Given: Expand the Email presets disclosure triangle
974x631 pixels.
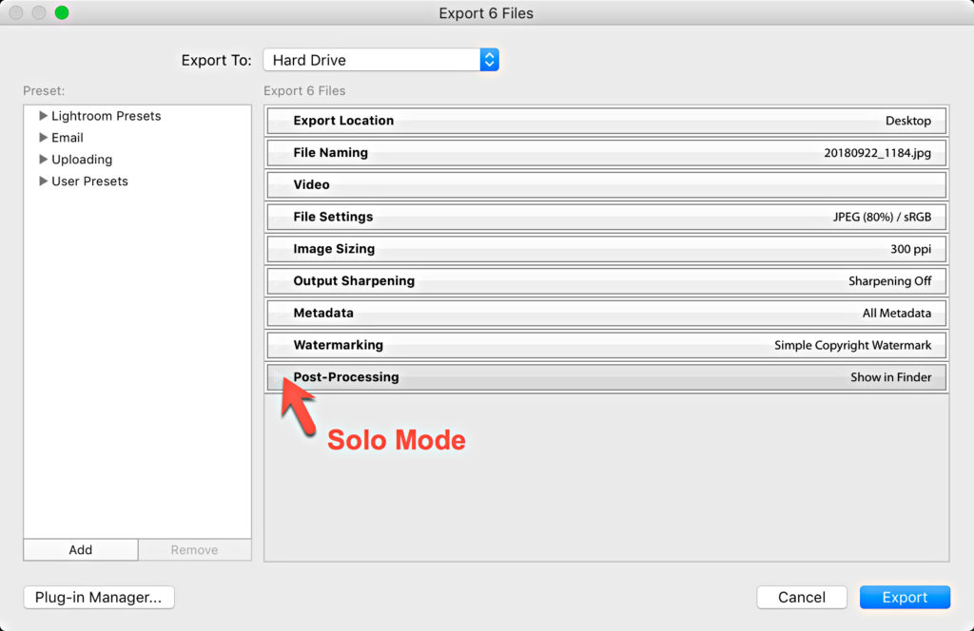Looking at the screenshot, I should point(43,137).
